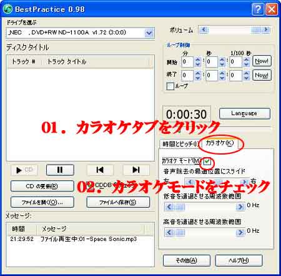Set loop end with Now! button
Viewport: 281px width, 276px height.
coord(262,75)
